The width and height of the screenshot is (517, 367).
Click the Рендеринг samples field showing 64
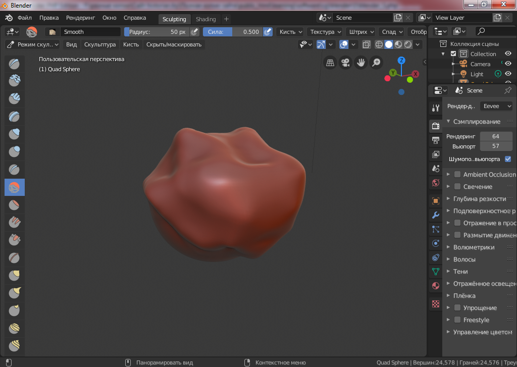click(495, 136)
